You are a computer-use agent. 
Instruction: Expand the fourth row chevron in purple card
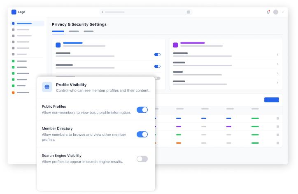(x=277, y=83)
